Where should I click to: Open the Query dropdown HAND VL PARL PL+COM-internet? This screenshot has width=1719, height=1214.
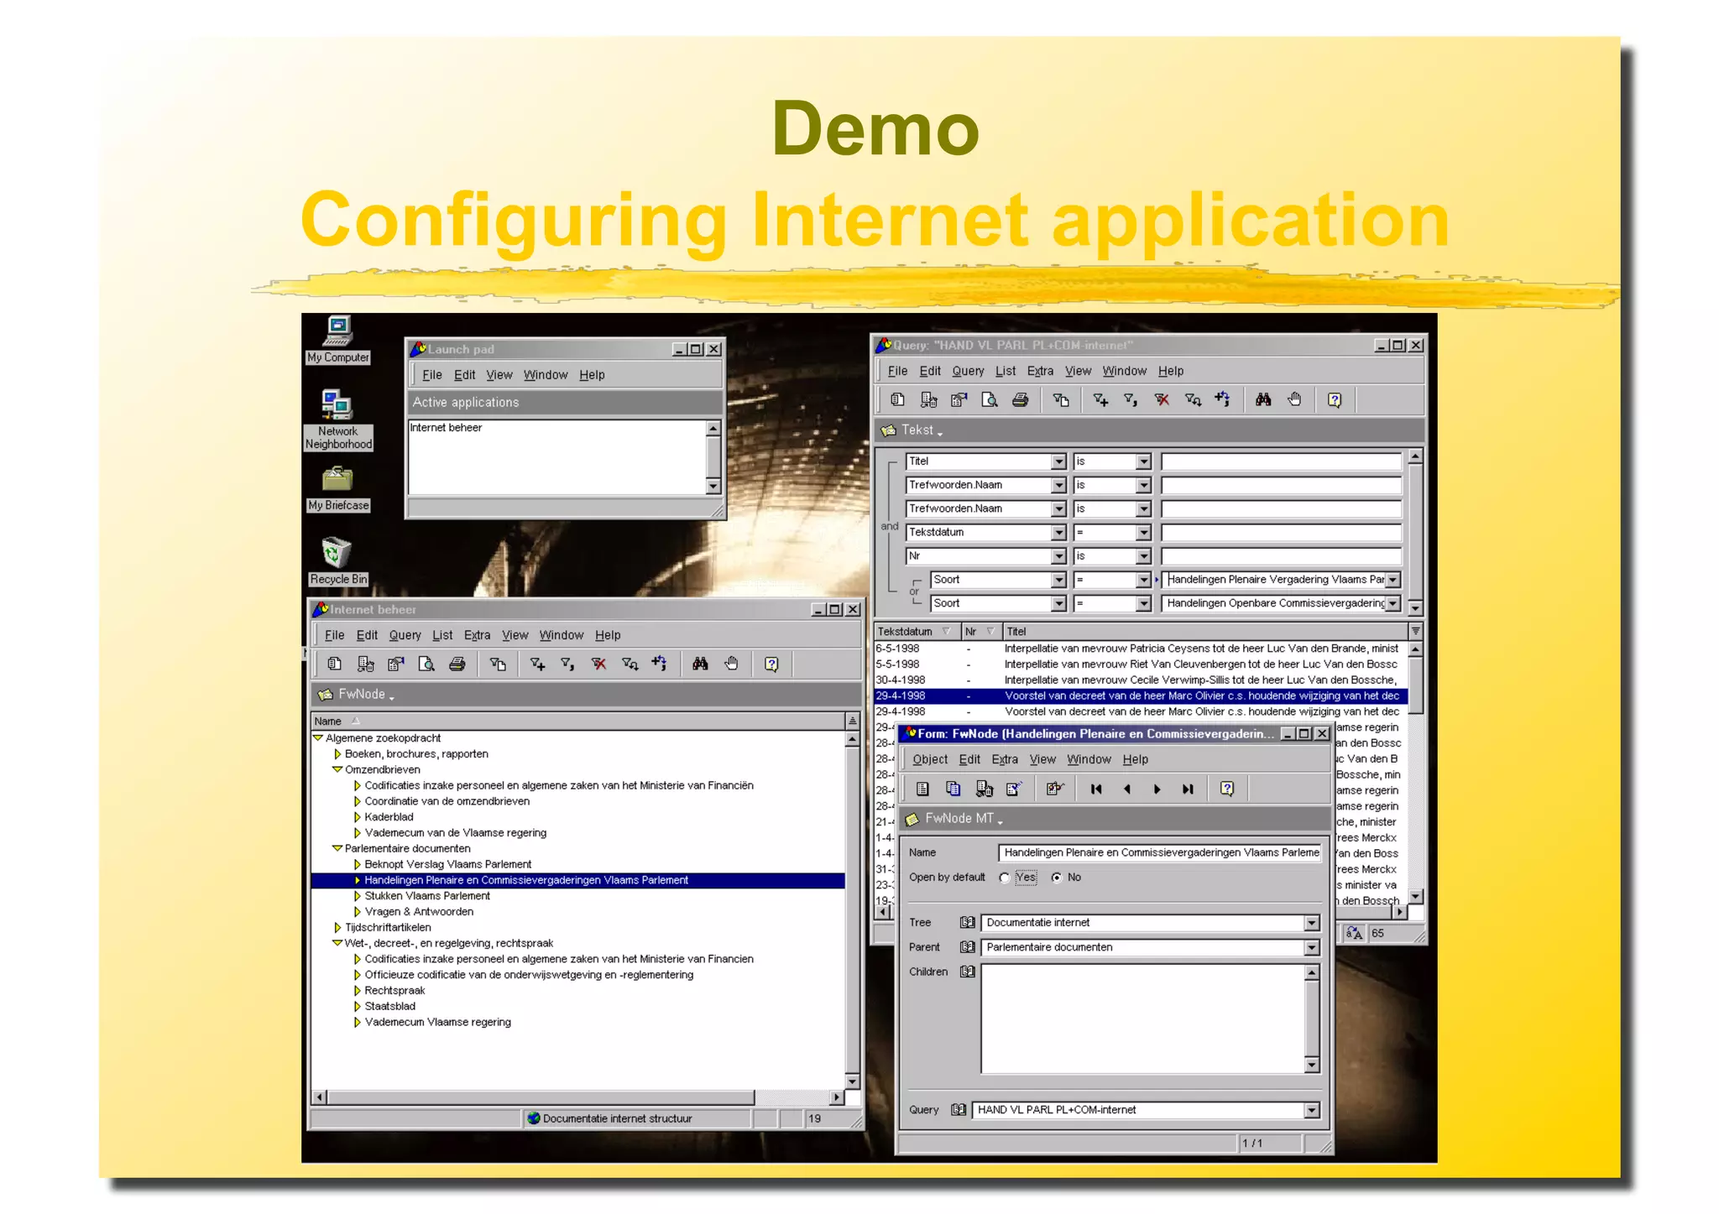[1312, 1110]
